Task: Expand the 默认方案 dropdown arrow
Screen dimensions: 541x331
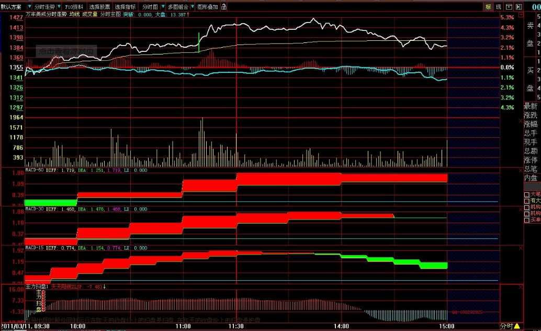Action: (29, 7)
